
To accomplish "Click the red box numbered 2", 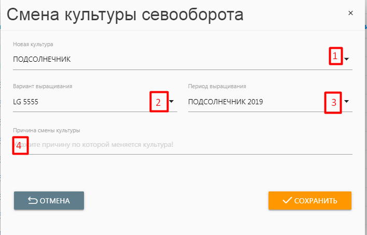I will [x=159, y=102].
